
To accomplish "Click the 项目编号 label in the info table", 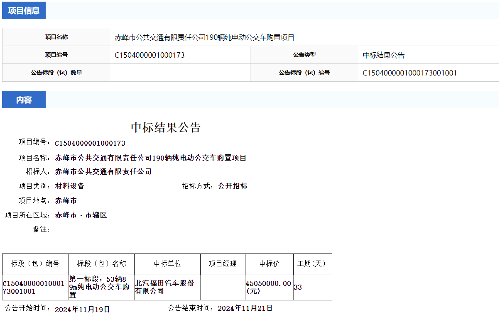I will tap(56, 55).
